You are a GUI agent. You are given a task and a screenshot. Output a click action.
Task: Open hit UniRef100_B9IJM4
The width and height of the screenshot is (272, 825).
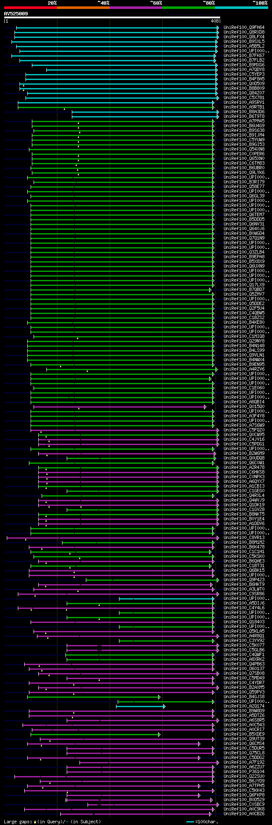(244, 135)
